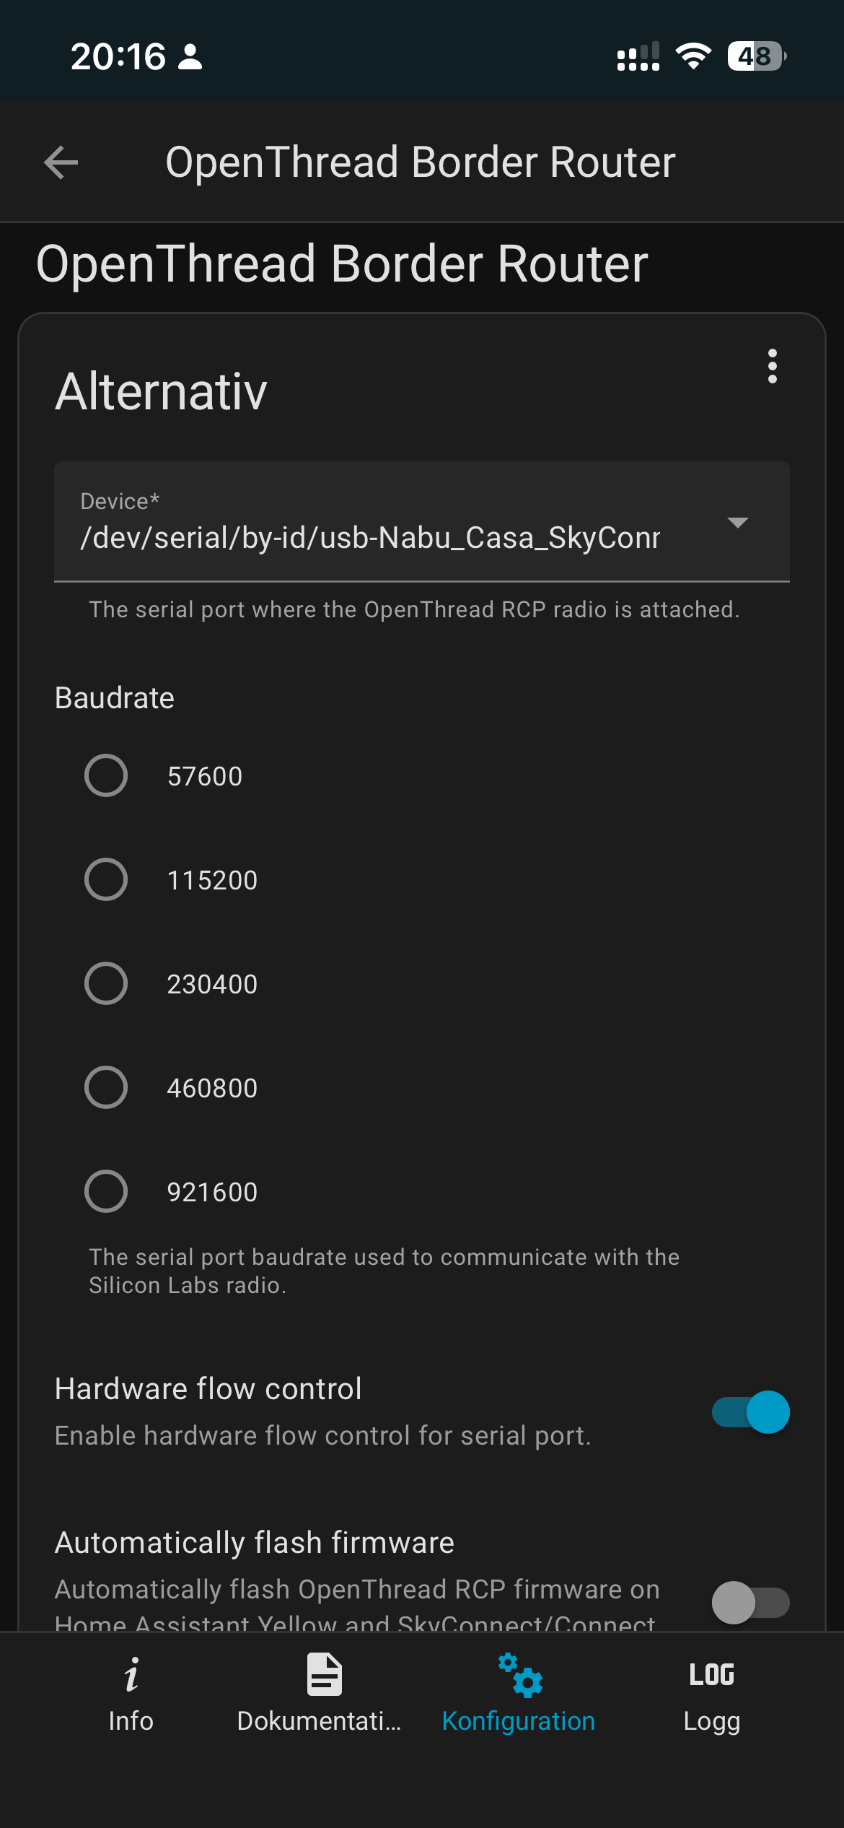
Task: Select the 115200 baudrate radio button
Action: (x=106, y=879)
